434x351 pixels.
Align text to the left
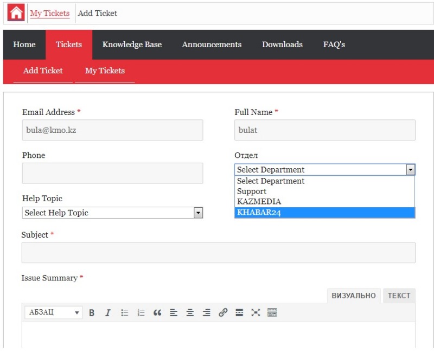click(x=174, y=312)
